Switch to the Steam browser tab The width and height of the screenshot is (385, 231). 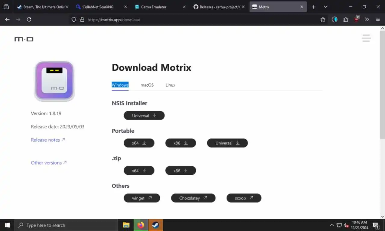tap(41, 7)
